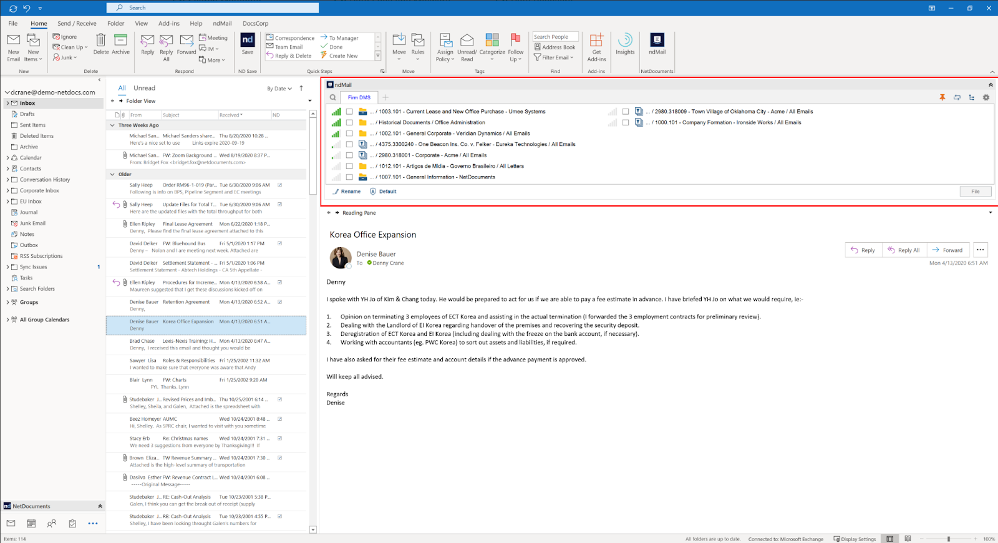Click the ndMail panel search magnifier
This screenshot has height=543, width=998.
pyautogui.click(x=333, y=97)
